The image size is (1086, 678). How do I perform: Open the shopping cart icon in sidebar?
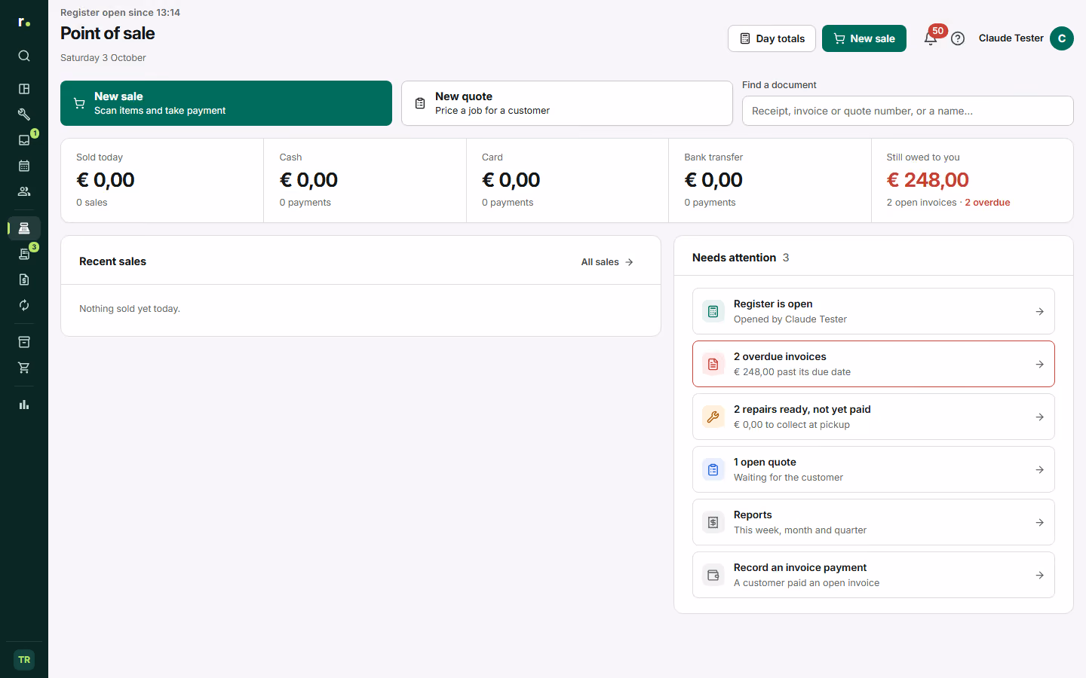pos(24,368)
